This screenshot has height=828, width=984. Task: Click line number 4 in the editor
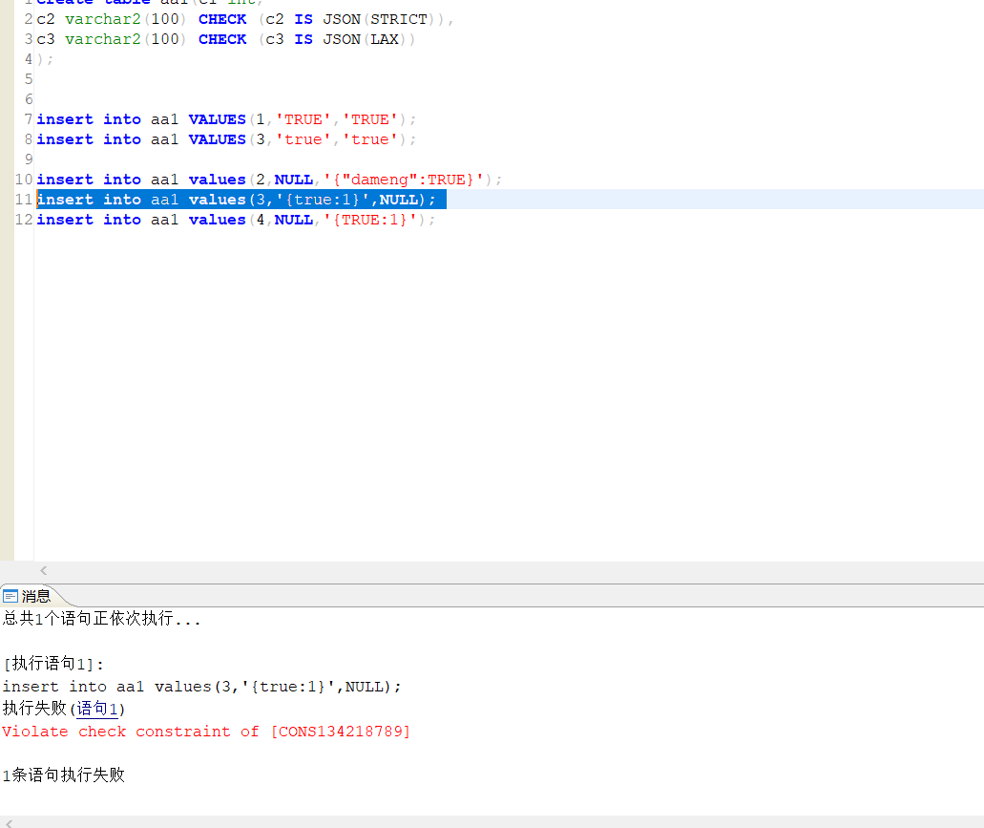[x=28, y=58]
